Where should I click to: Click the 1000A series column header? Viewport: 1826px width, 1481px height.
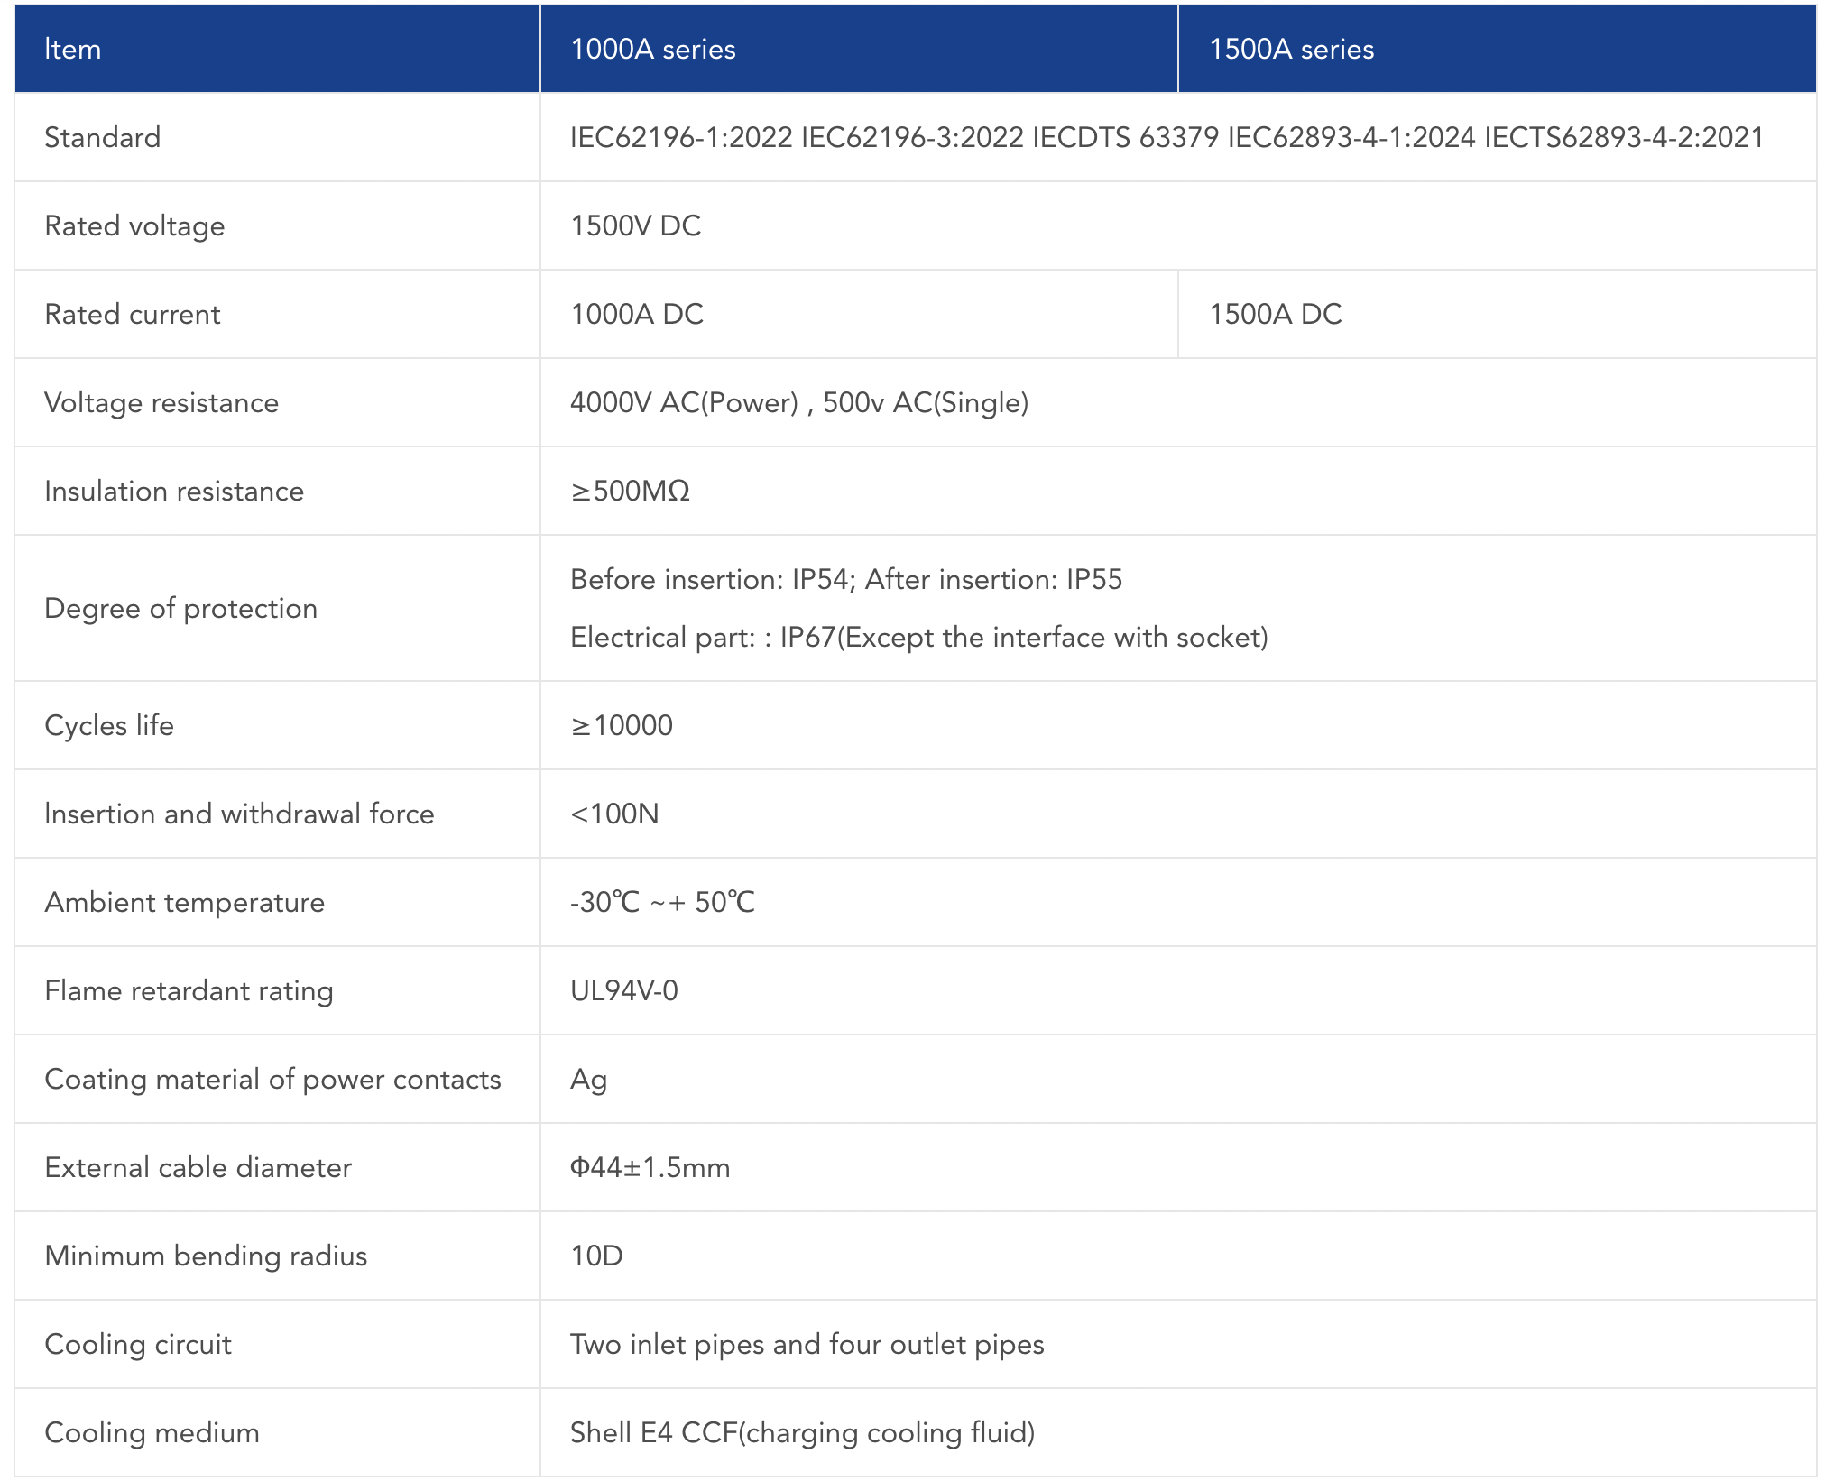tap(653, 50)
